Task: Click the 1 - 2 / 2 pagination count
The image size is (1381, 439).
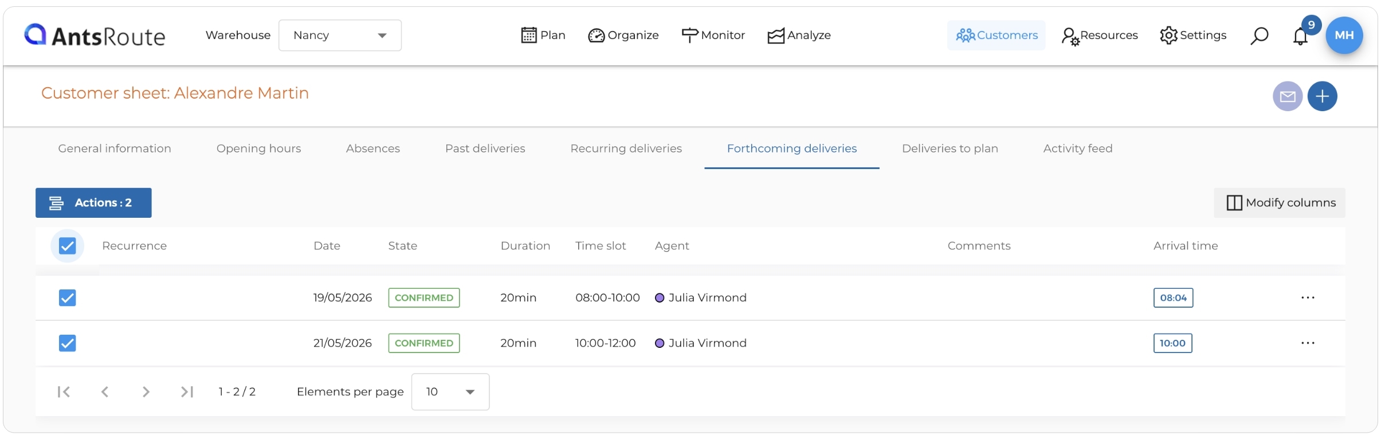Action: pyautogui.click(x=237, y=392)
